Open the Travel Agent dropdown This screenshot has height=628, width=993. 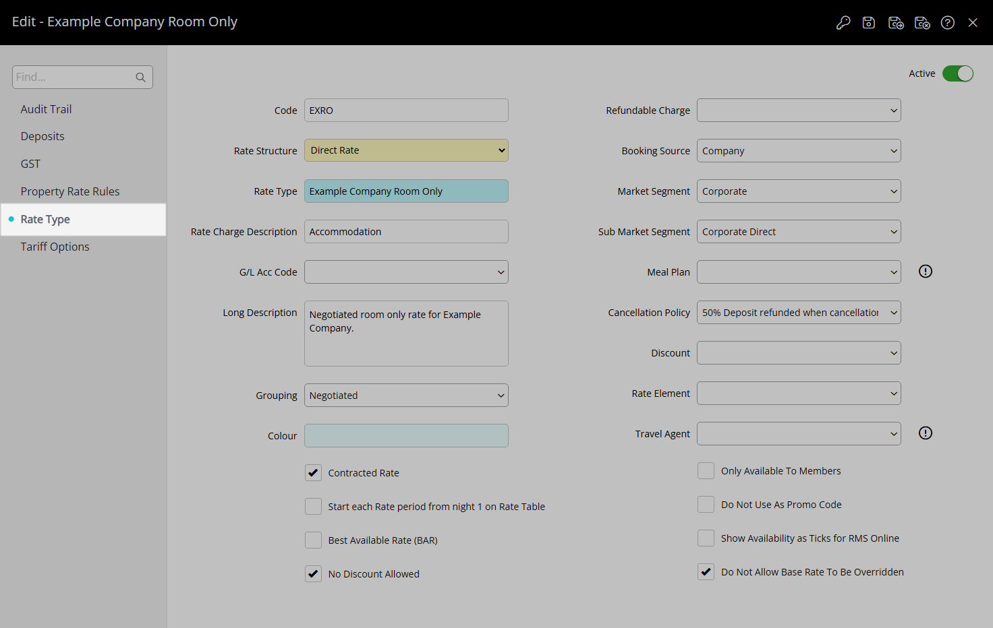[799, 433]
